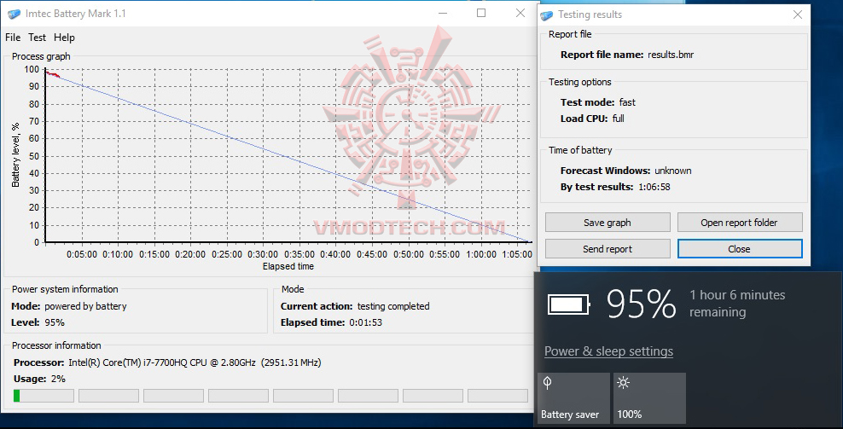Open the Test menu
Image resolution: width=843 pixels, height=429 pixels.
pos(37,38)
